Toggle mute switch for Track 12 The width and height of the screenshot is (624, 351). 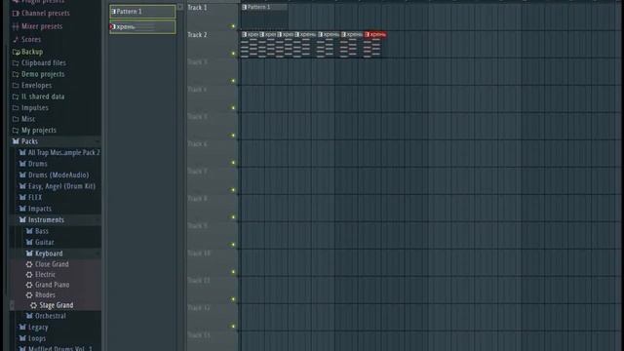[233, 327]
